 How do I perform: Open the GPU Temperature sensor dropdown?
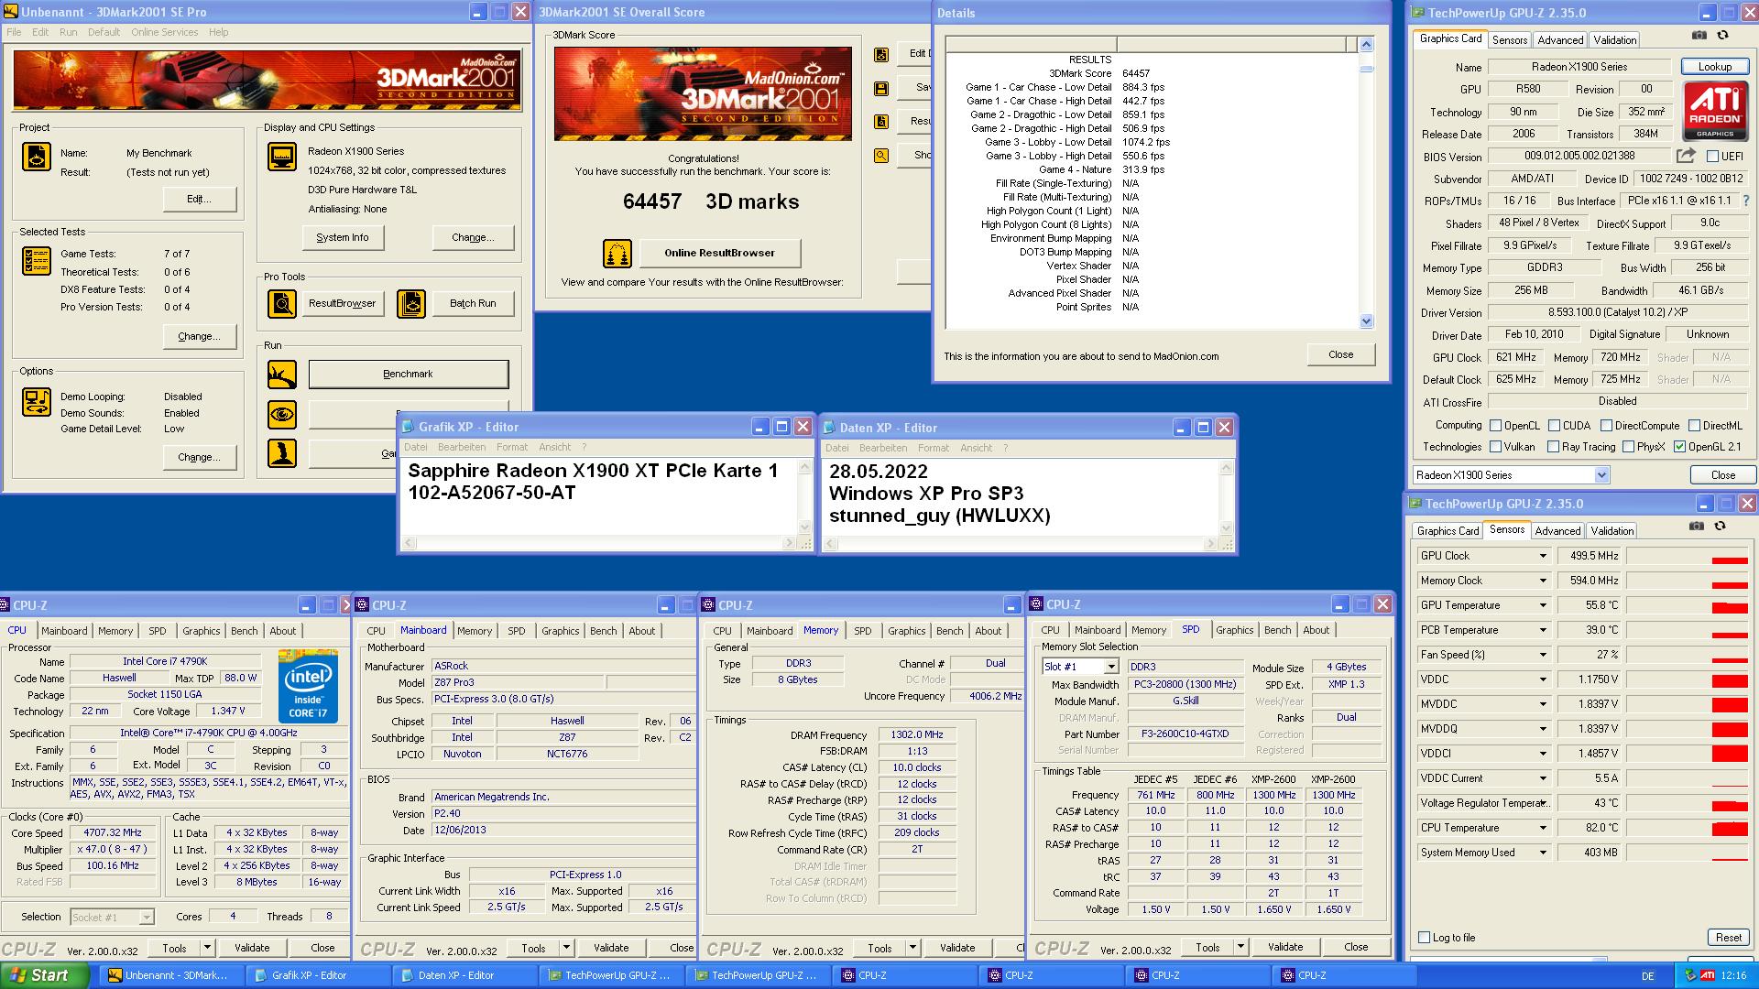(x=1543, y=605)
